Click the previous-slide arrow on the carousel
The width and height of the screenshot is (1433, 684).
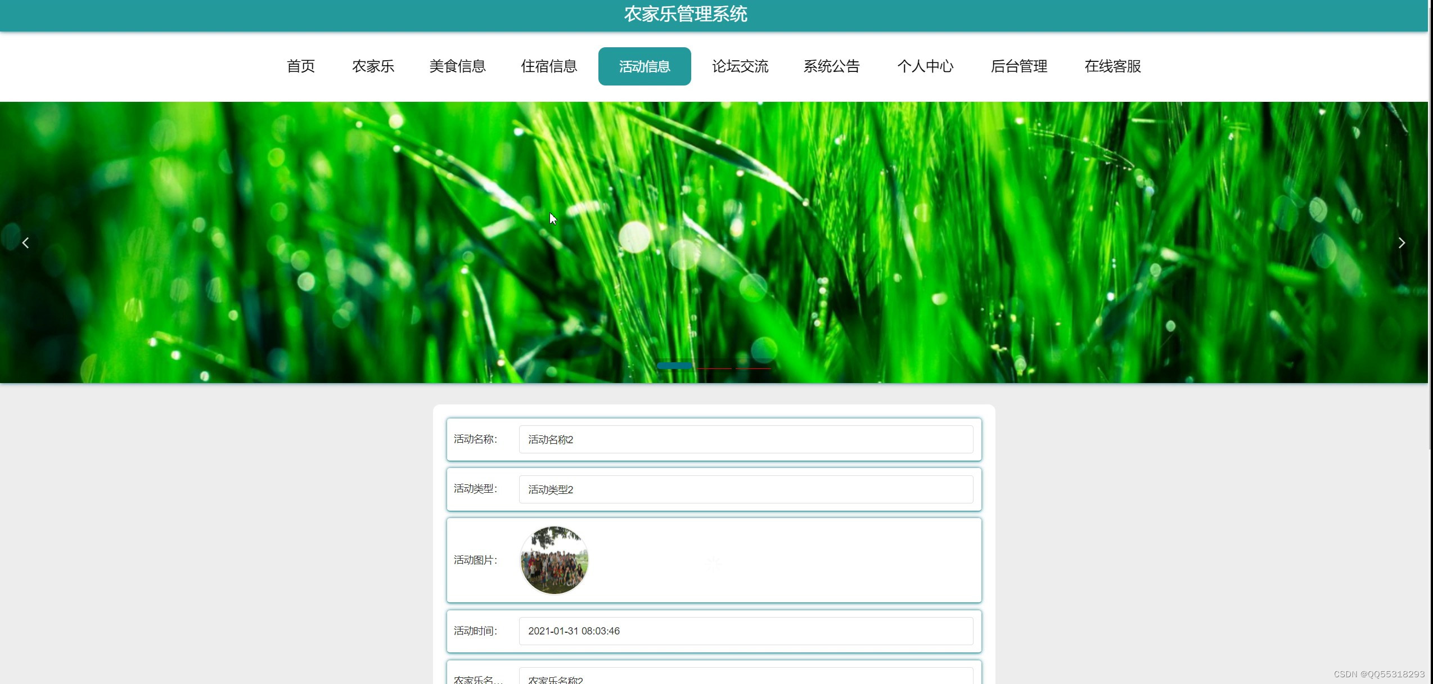[x=26, y=242]
